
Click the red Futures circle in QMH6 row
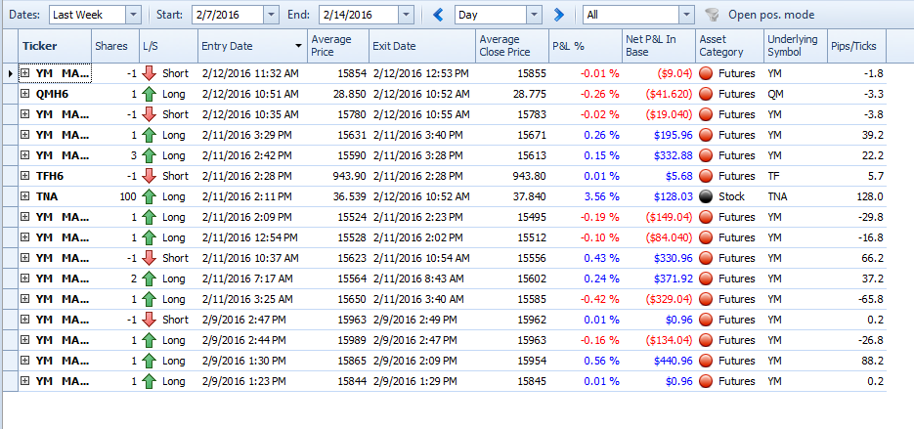point(706,94)
